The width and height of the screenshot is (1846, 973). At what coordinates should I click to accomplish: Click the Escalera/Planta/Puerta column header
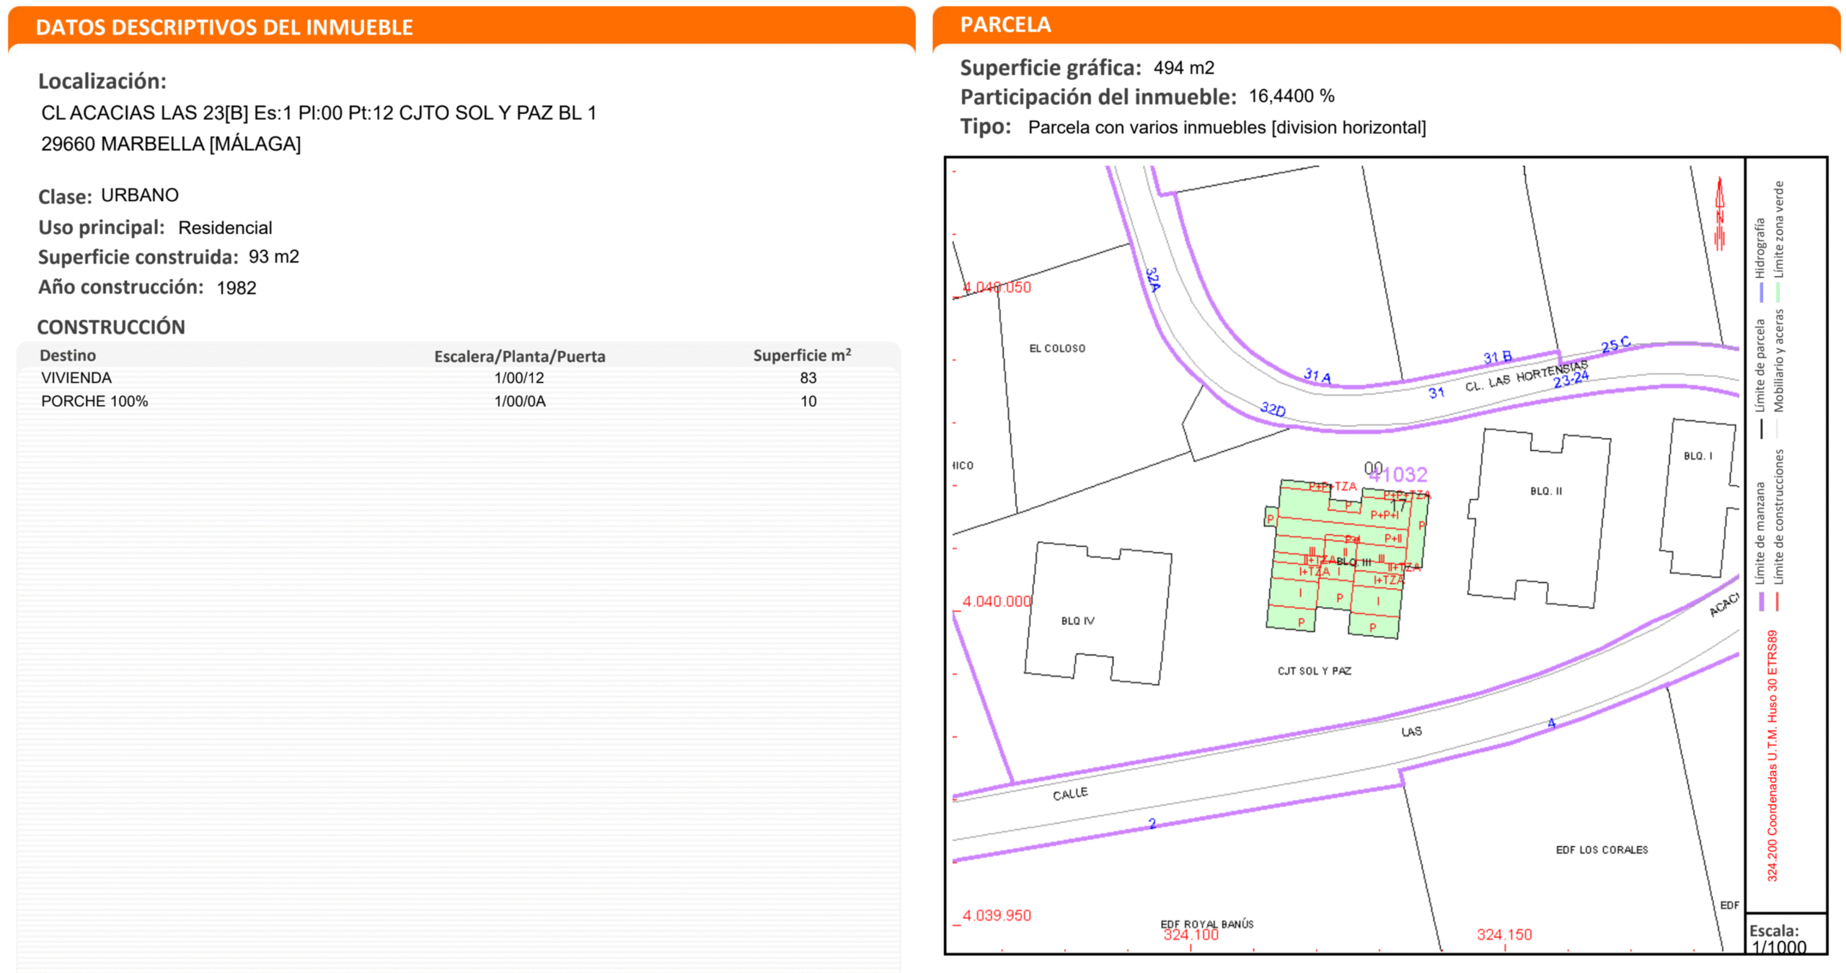click(519, 356)
